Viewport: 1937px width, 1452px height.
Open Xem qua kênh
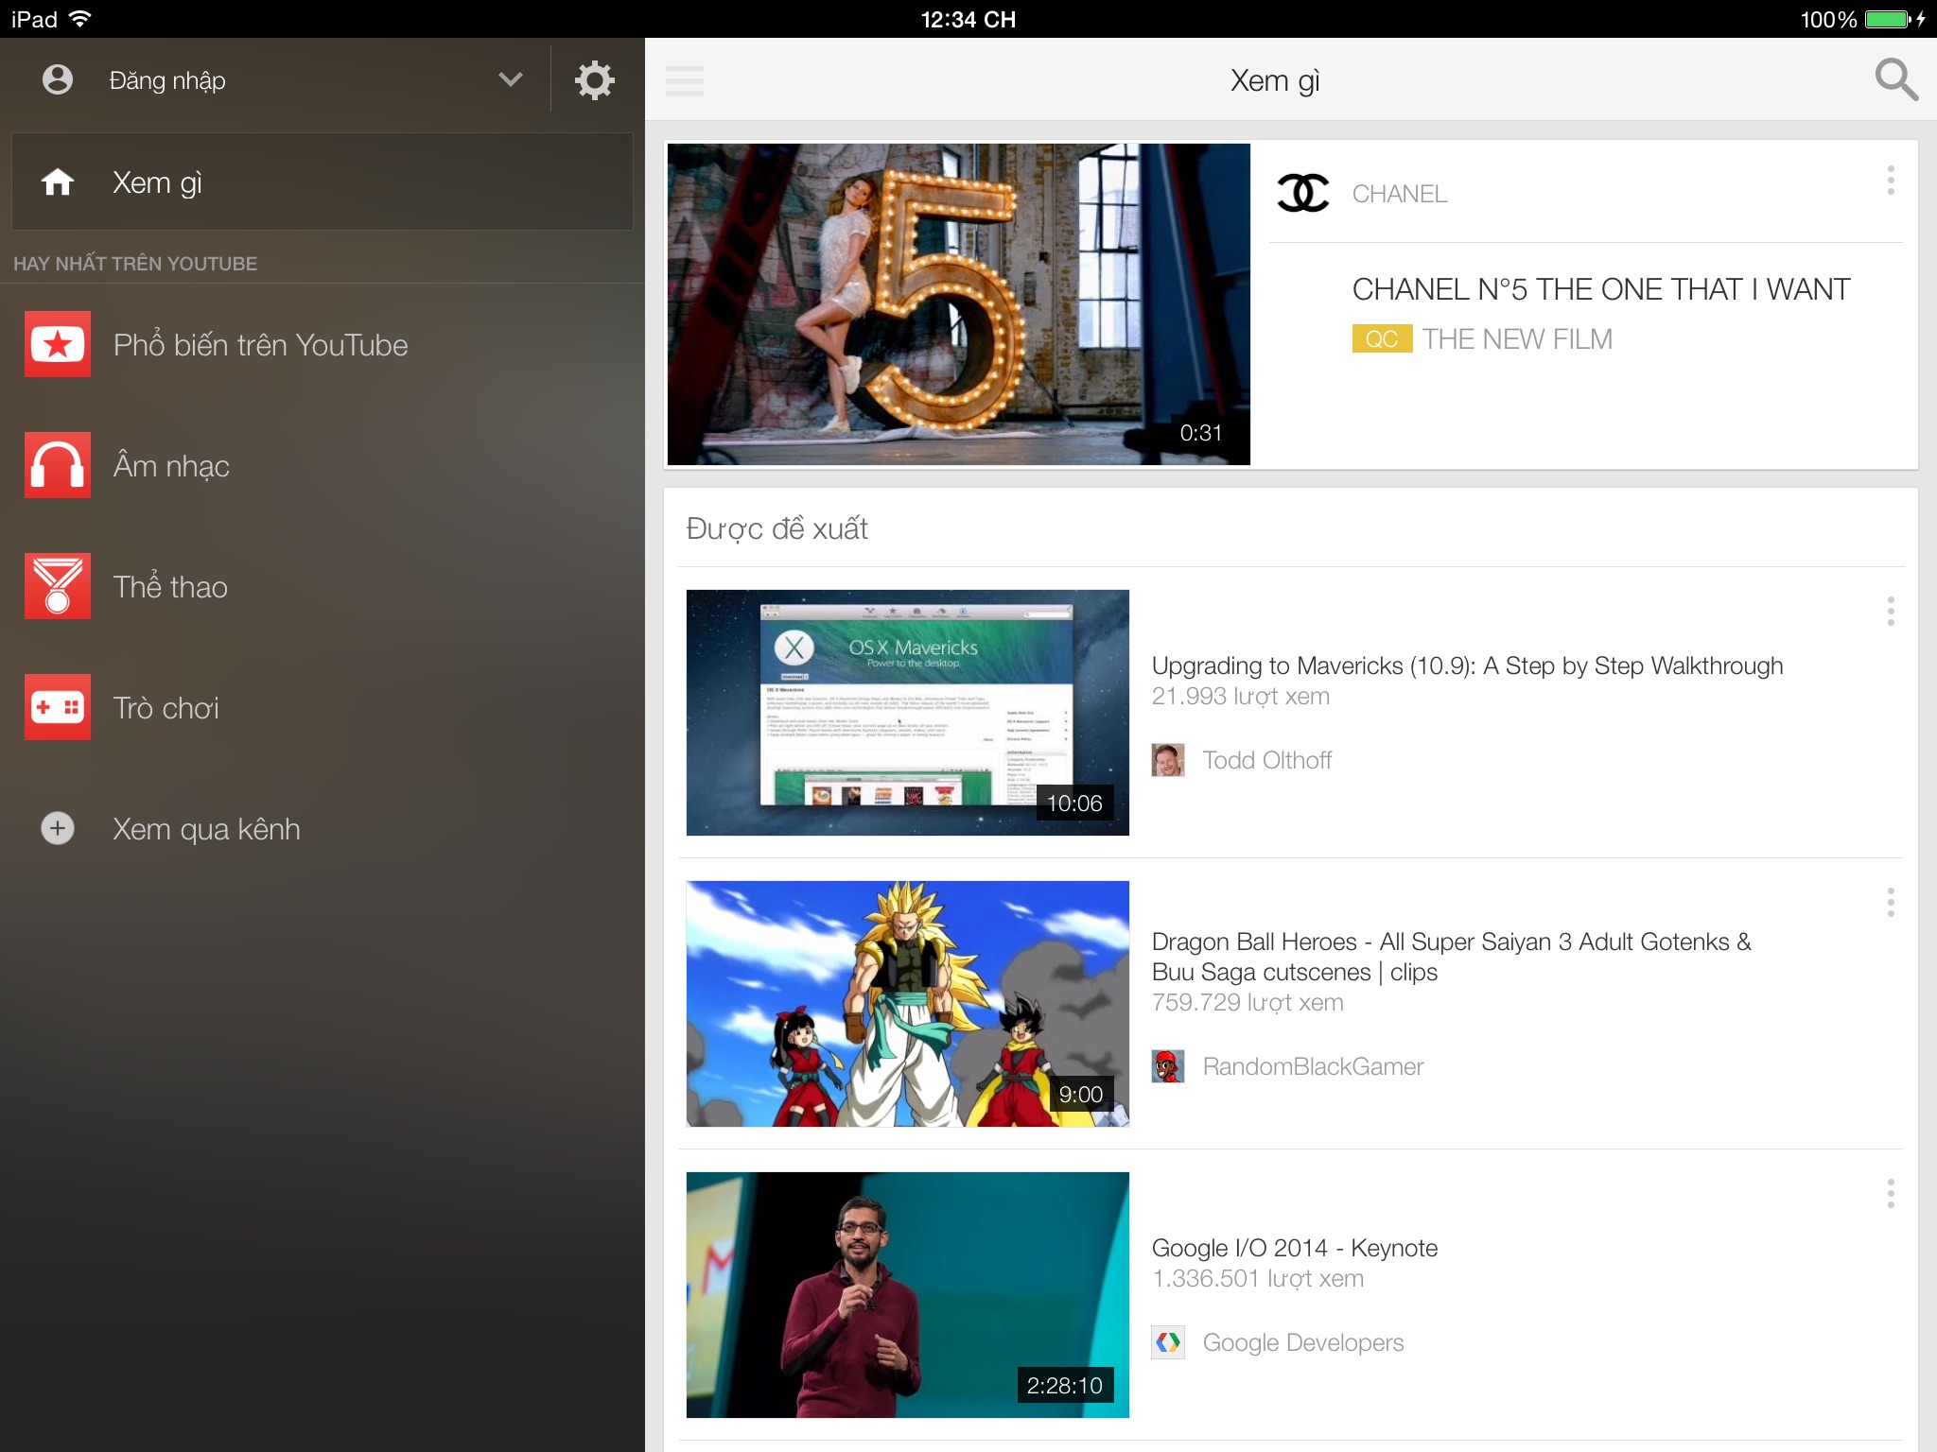206,829
